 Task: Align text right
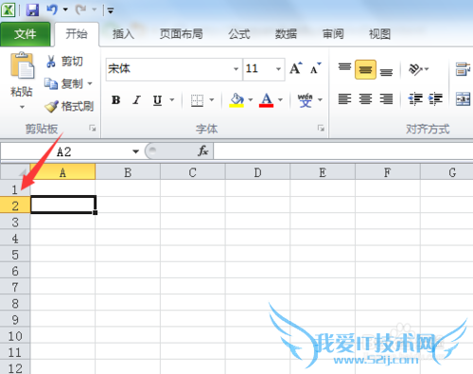pyautogui.click(x=386, y=99)
